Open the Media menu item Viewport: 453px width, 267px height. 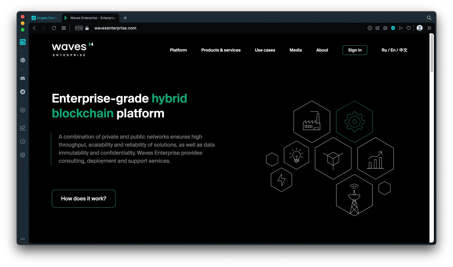296,50
